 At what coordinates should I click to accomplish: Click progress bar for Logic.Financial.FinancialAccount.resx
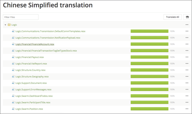pos(149,44)
